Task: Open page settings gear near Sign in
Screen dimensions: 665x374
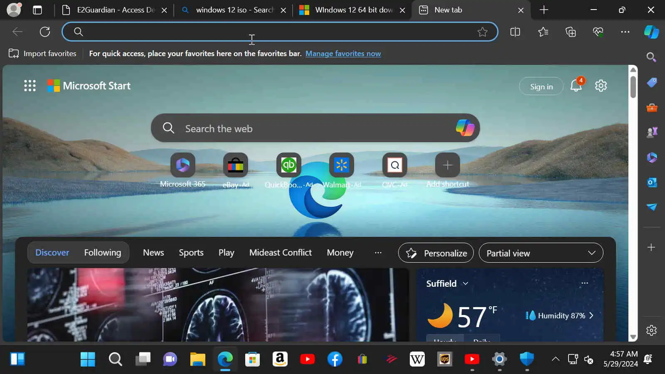Action: coord(601,86)
